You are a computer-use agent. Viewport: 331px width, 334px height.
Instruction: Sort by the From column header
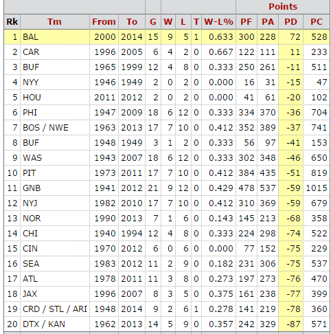click(x=104, y=22)
